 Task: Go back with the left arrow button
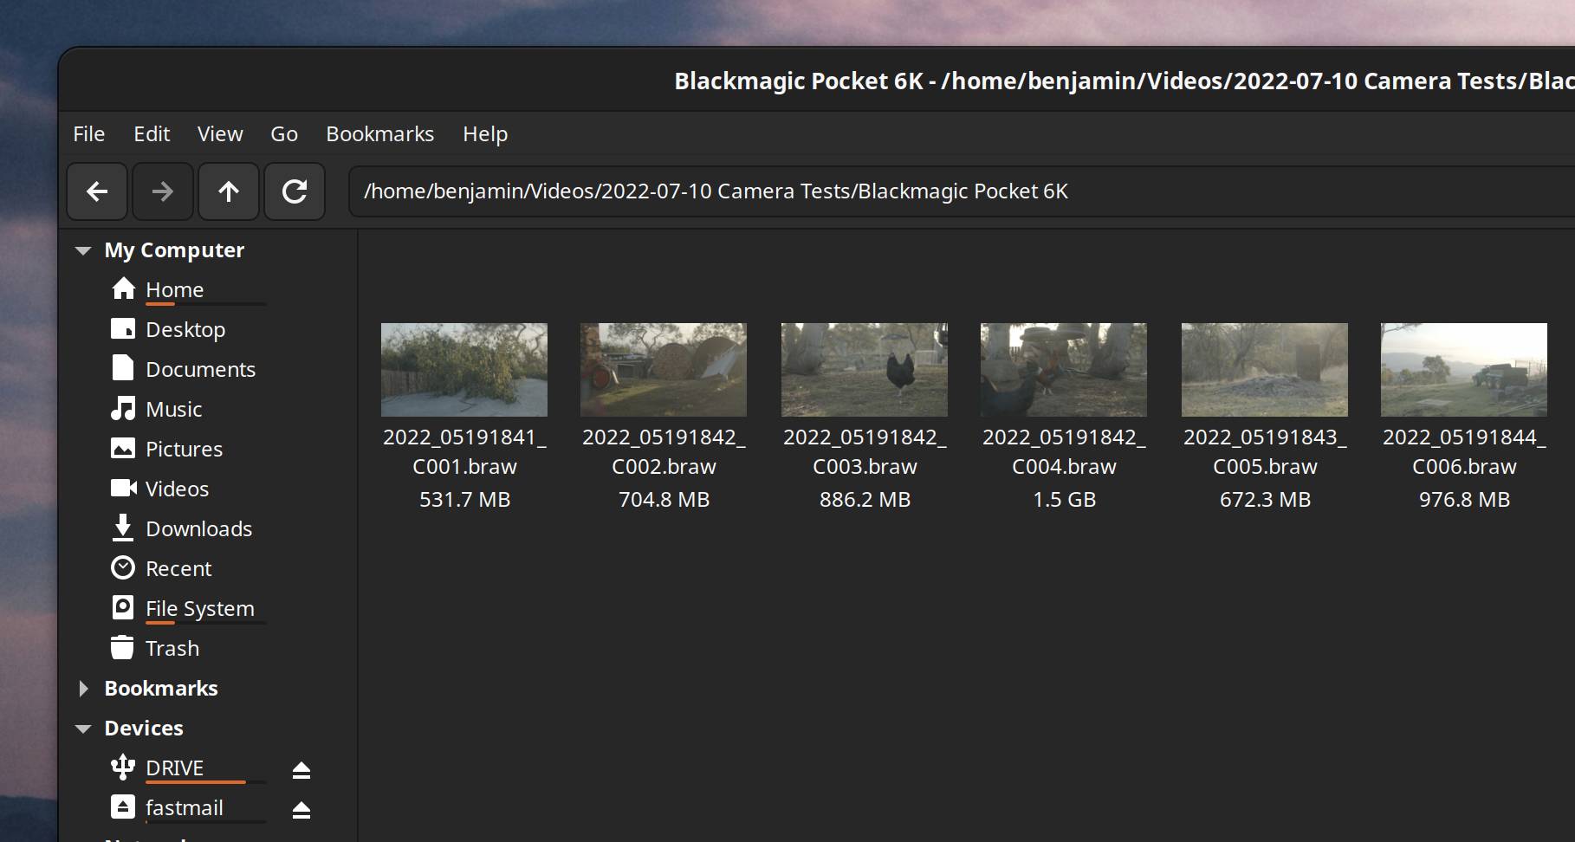pos(97,191)
